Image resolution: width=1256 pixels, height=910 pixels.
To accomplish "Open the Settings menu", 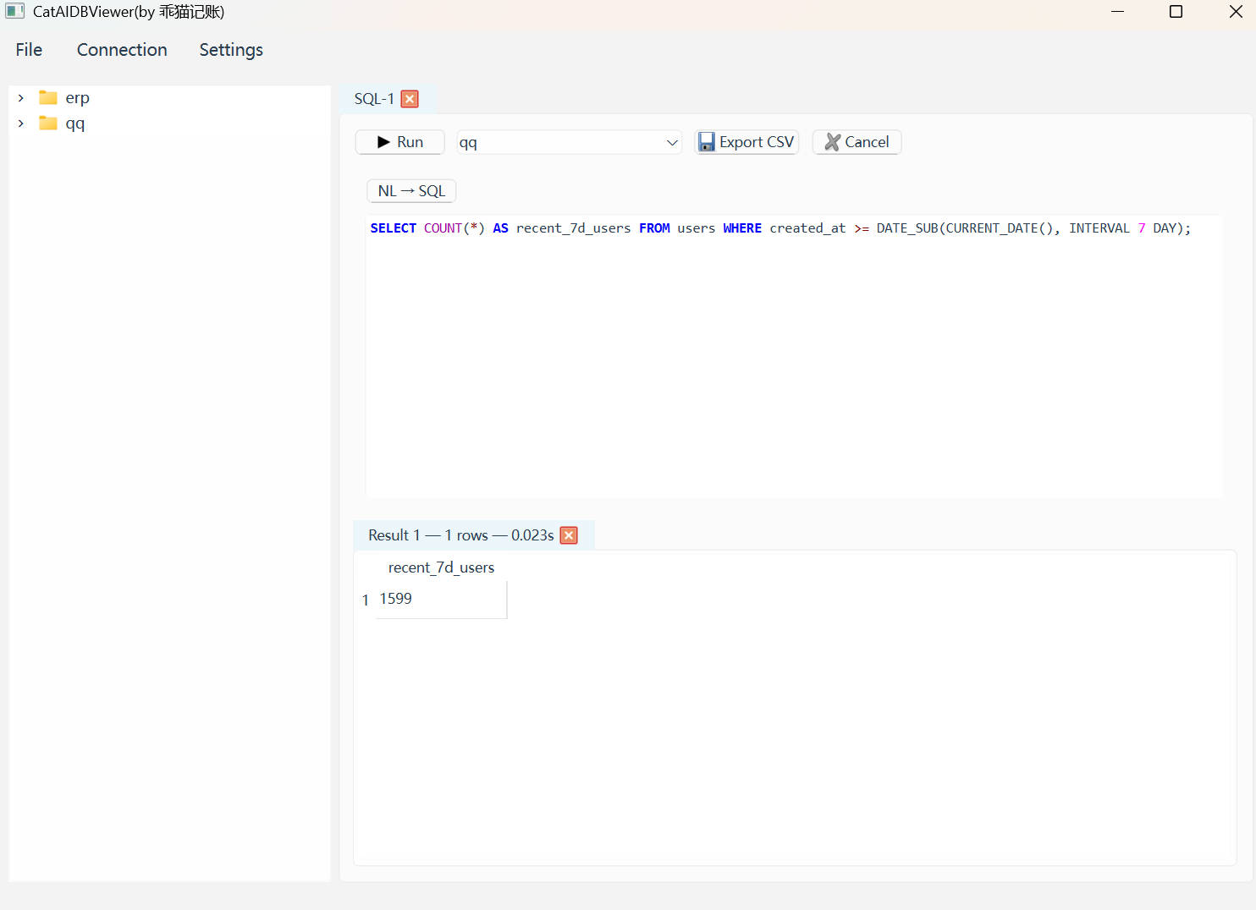I will pos(231,50).
